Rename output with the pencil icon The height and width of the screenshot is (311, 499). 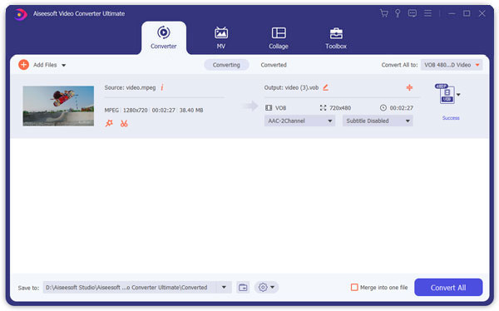tap(325, 87)
